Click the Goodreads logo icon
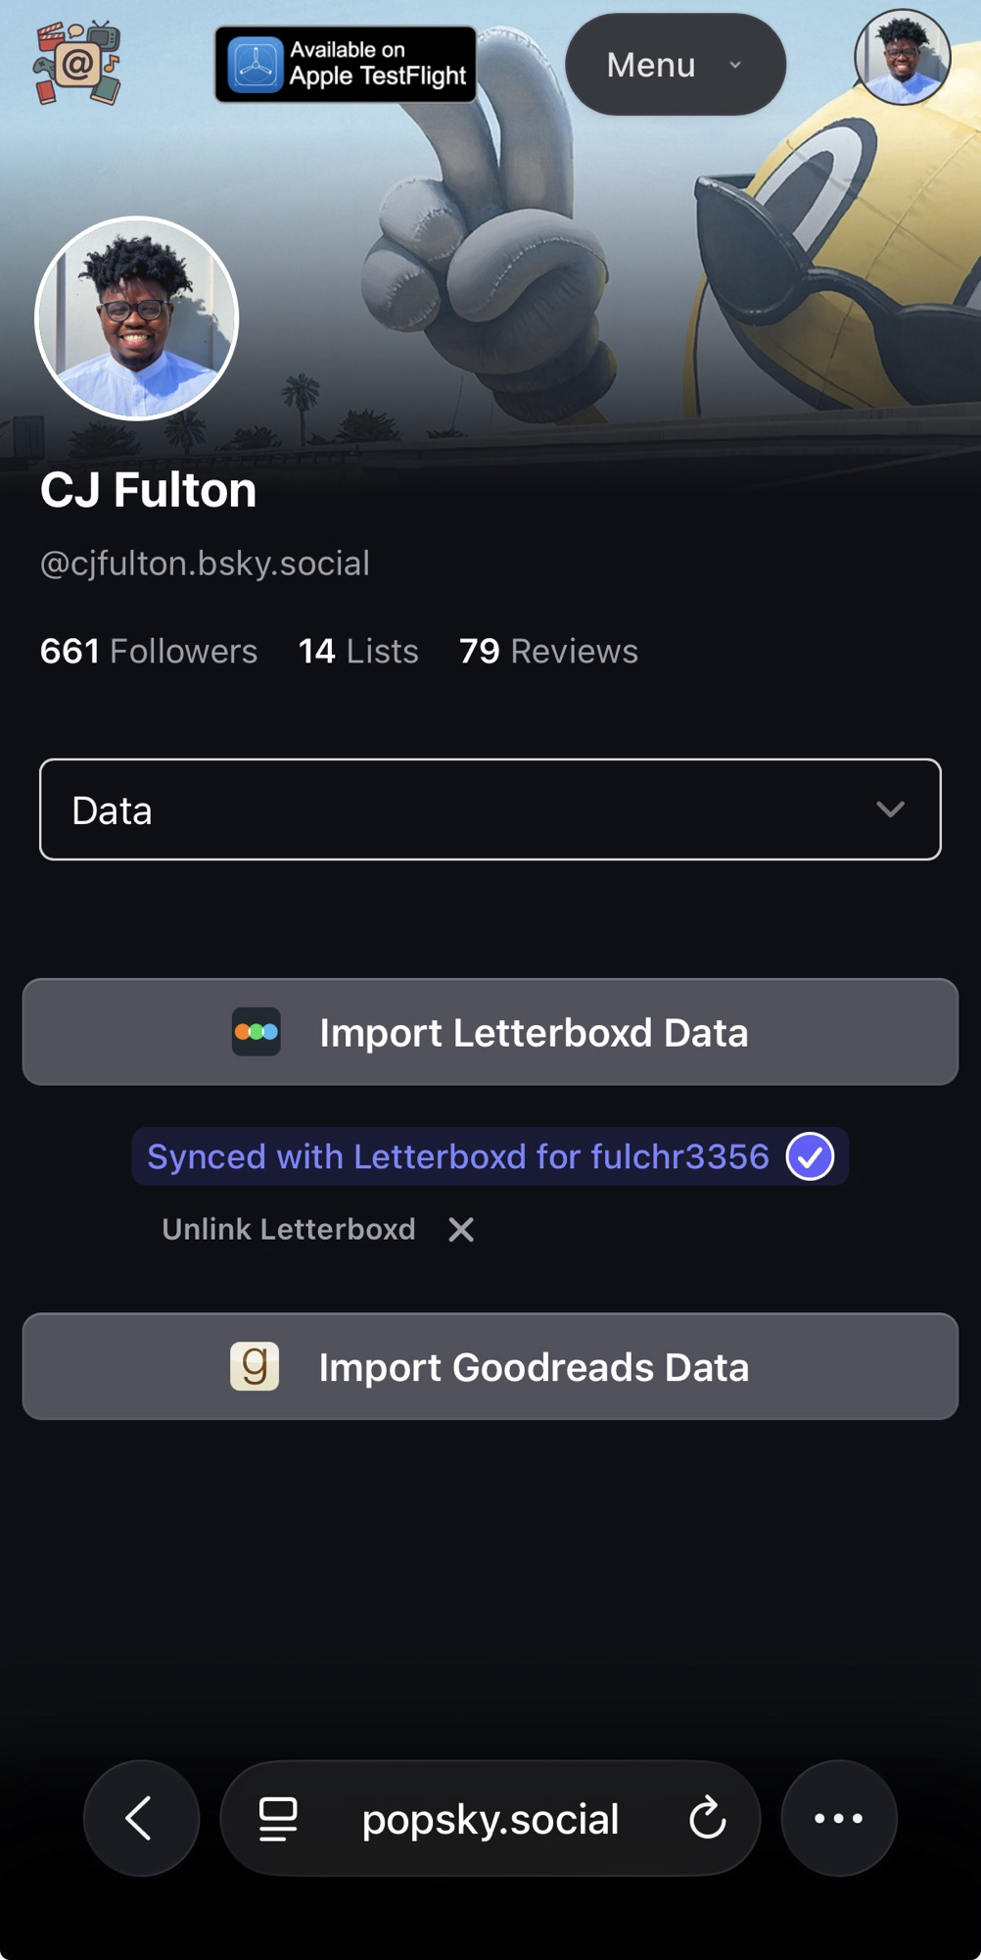Image resolution: width=981 pixels, height=1960 pixels. point(255,1366)
